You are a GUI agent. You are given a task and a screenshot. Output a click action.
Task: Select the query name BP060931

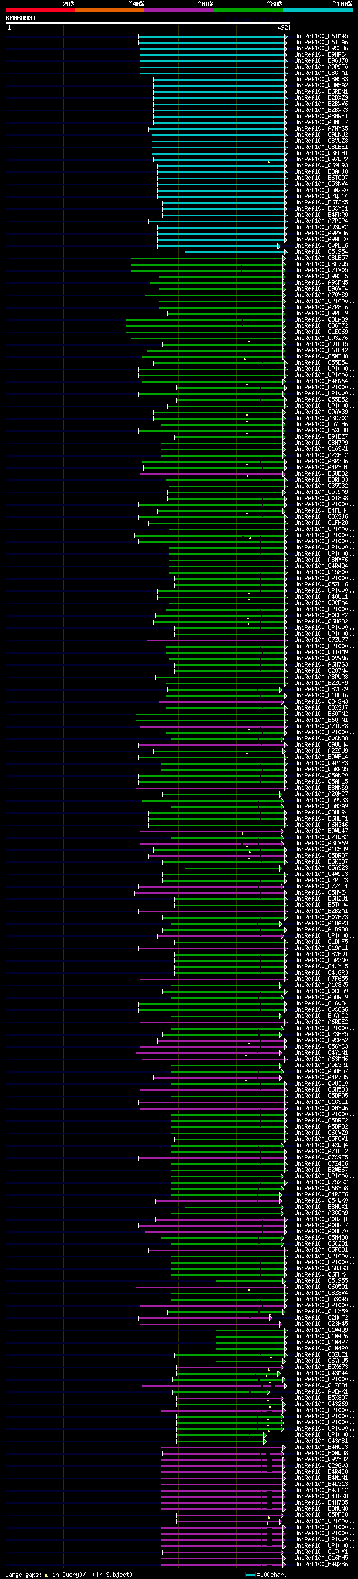pyautogui.click(x=21, y=18)
